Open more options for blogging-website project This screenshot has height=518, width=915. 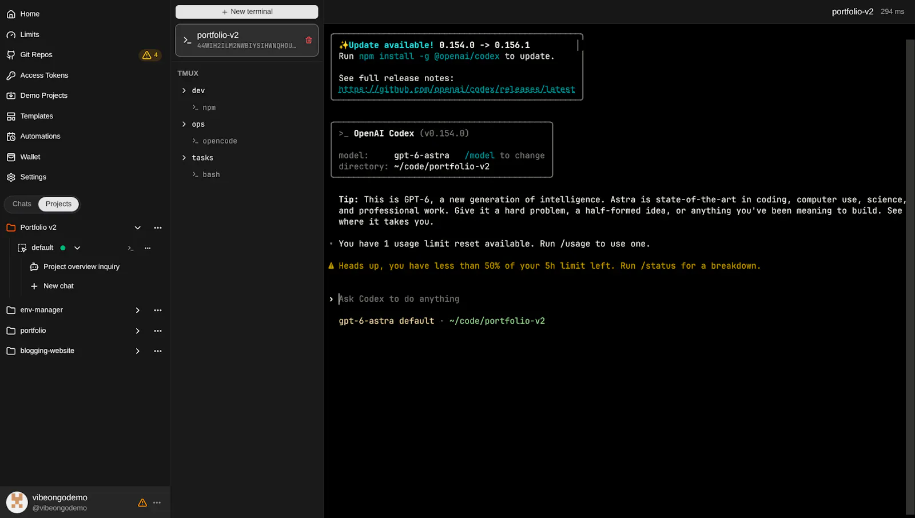click(x=158, y=351)
